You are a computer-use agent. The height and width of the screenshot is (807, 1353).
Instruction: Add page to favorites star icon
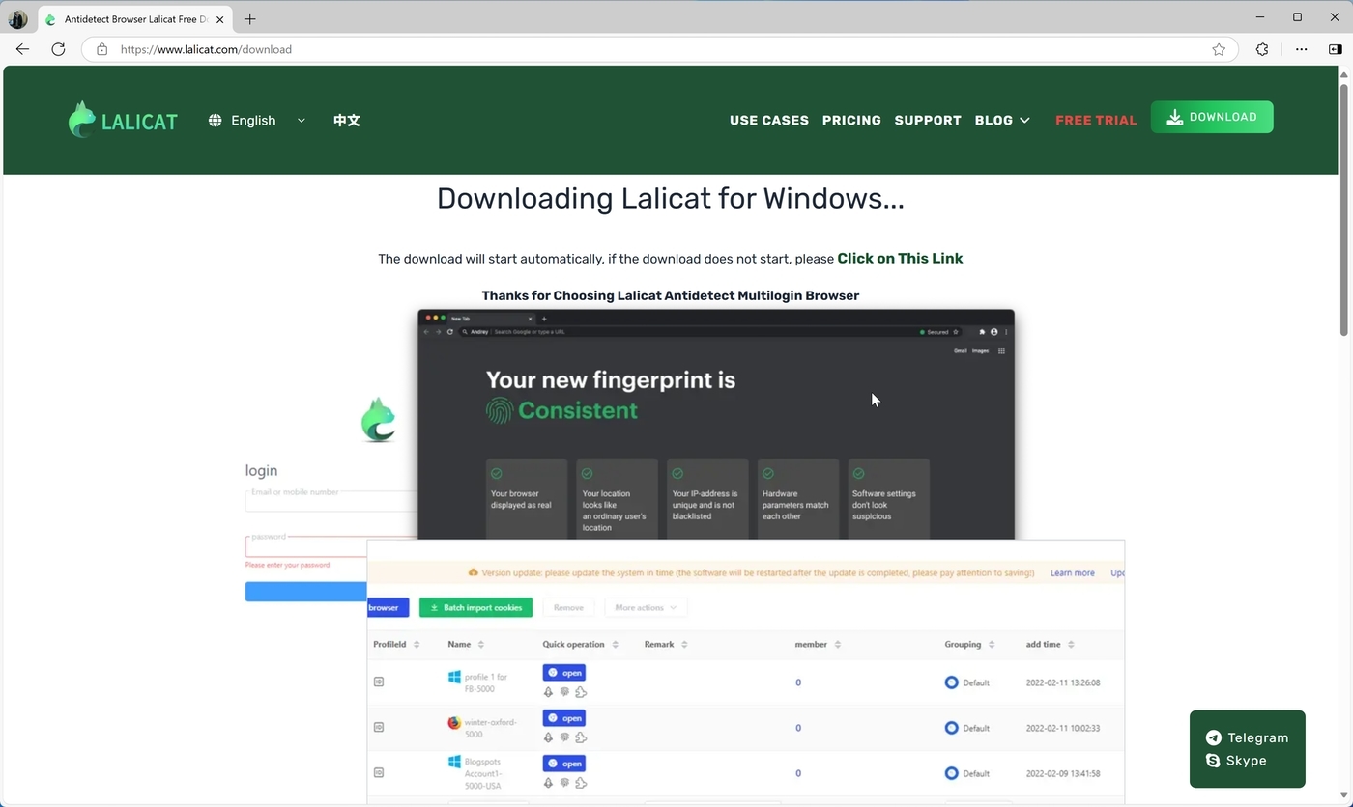click(1219, 49)
